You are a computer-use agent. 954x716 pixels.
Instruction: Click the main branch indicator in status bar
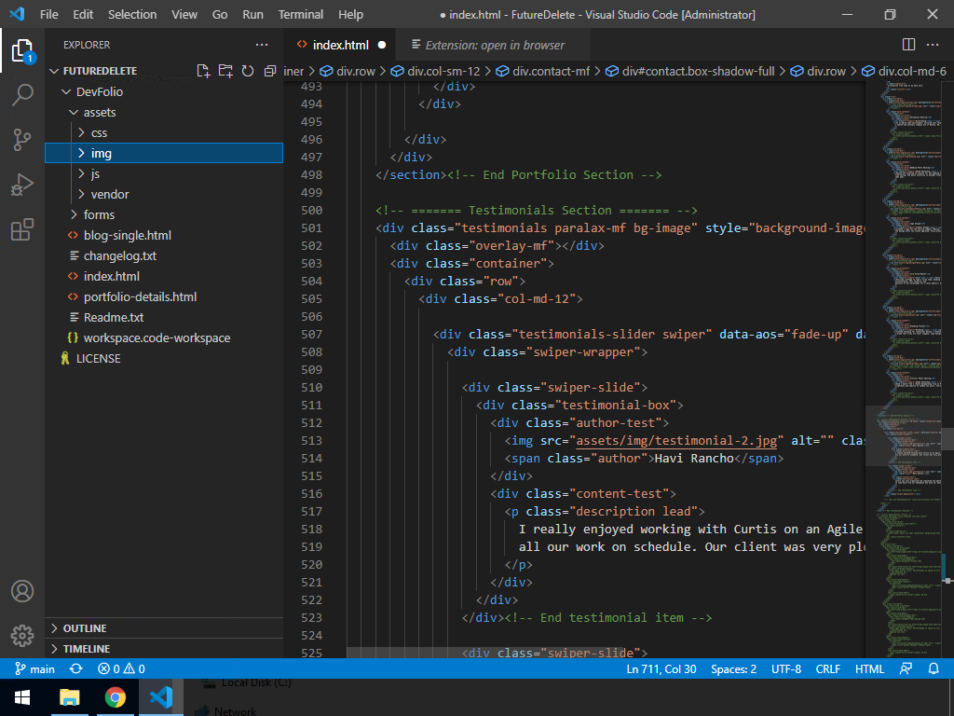pos(35,668)
